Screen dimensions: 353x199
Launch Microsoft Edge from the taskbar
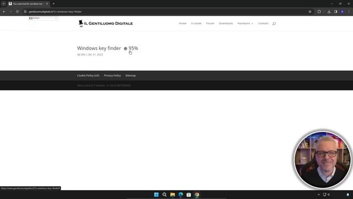[180, 195]
